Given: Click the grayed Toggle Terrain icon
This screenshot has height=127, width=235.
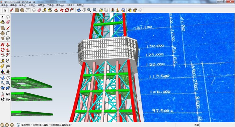Looking at the screenshot, I should point(106,10).
